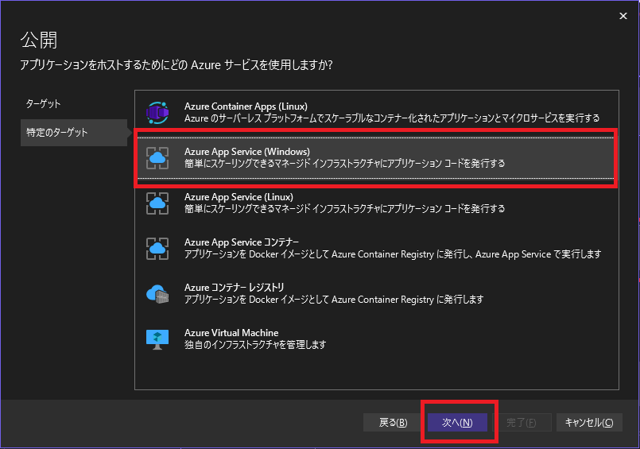This screenshot has height=449, width=640.
Task: Cancel with the キャンセル(C) button
Action: pos(589,423)
